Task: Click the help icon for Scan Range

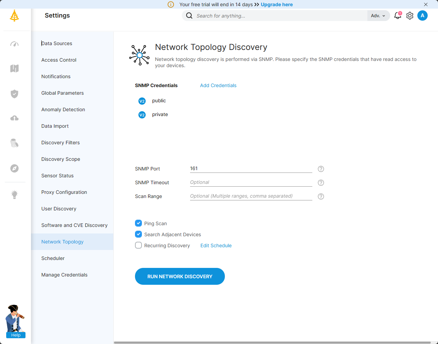Action: point(321,196)
